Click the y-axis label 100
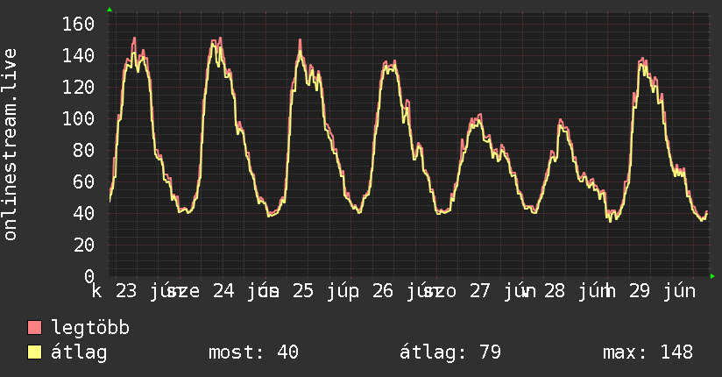Image resolution: width=722 pixels, height=377 pixels. pyautogui.click(x=78, y=119)
